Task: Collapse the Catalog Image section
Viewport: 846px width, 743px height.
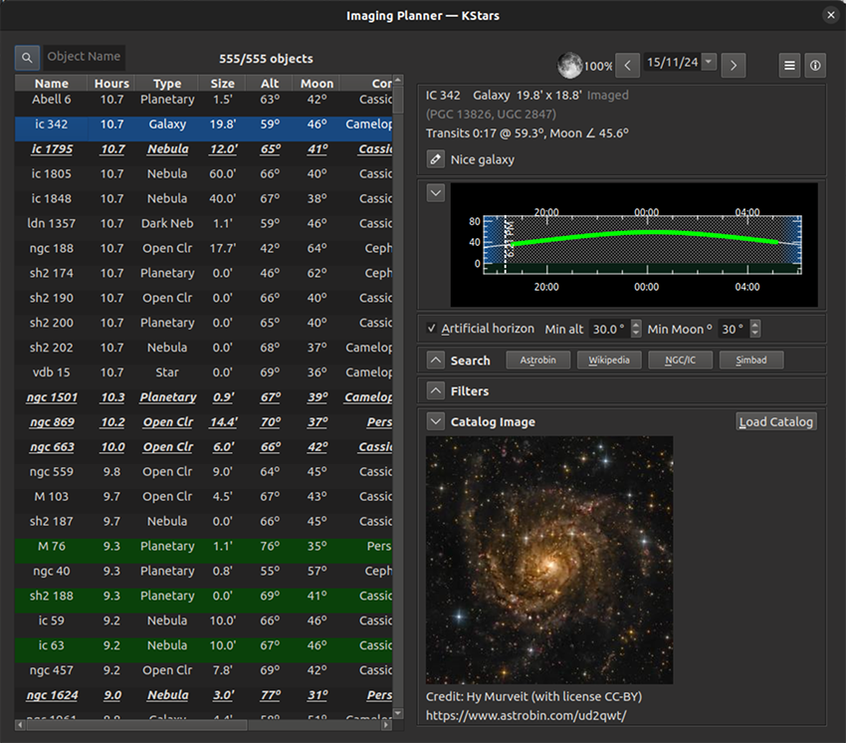Action: tap(435, 421)
